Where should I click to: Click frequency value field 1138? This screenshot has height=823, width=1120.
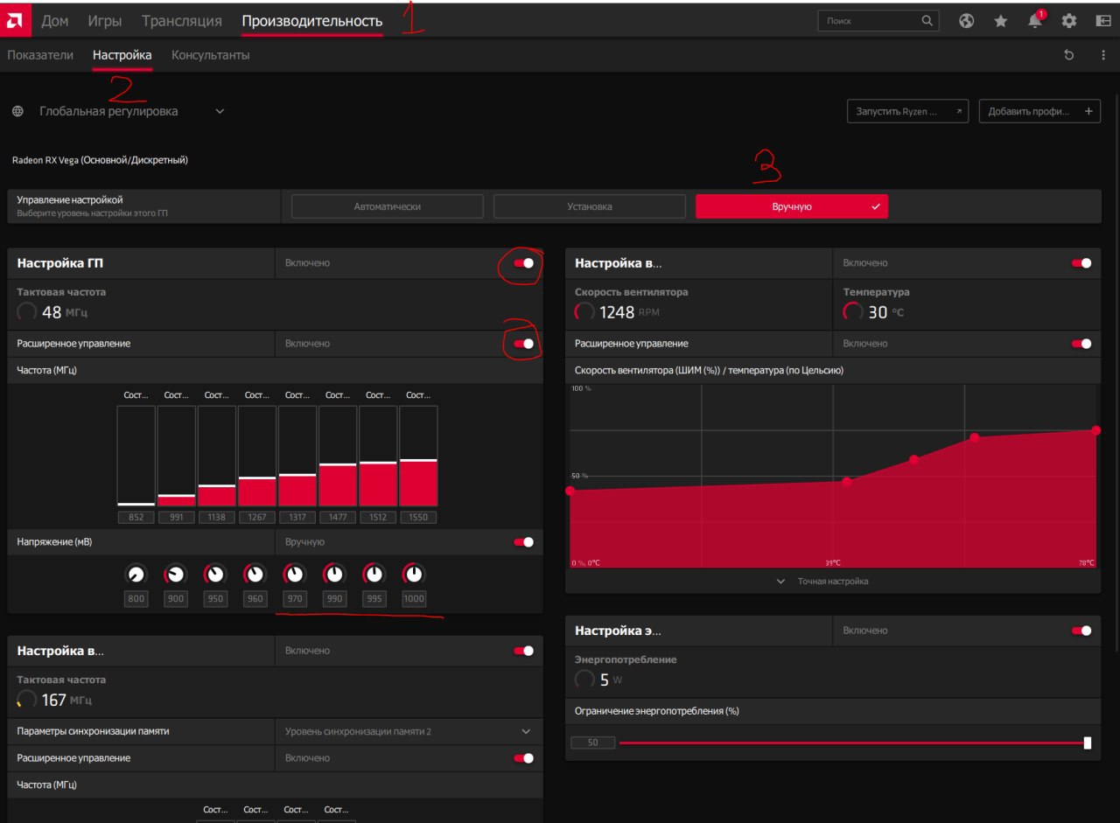pyautogui.click(x=216, y=517)
